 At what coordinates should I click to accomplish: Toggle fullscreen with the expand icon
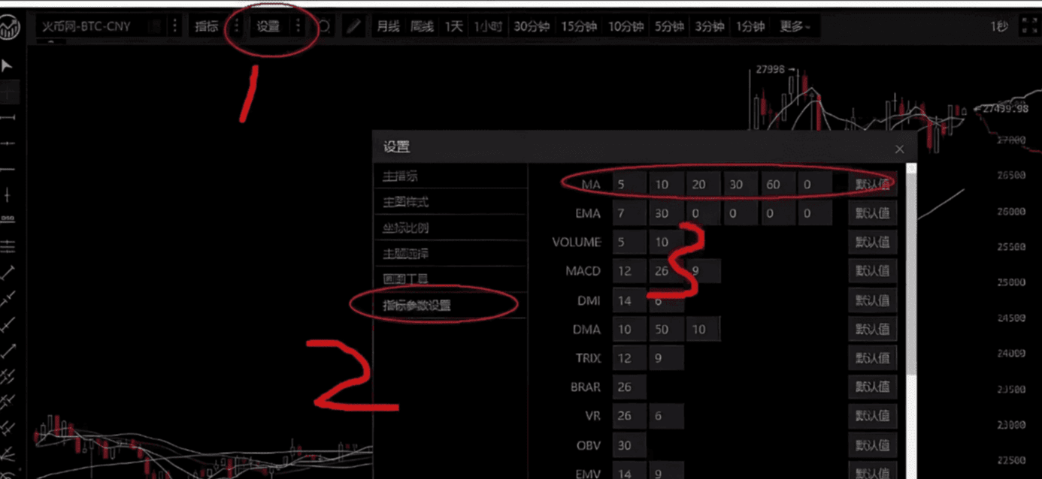click(x=1028, y=26)
